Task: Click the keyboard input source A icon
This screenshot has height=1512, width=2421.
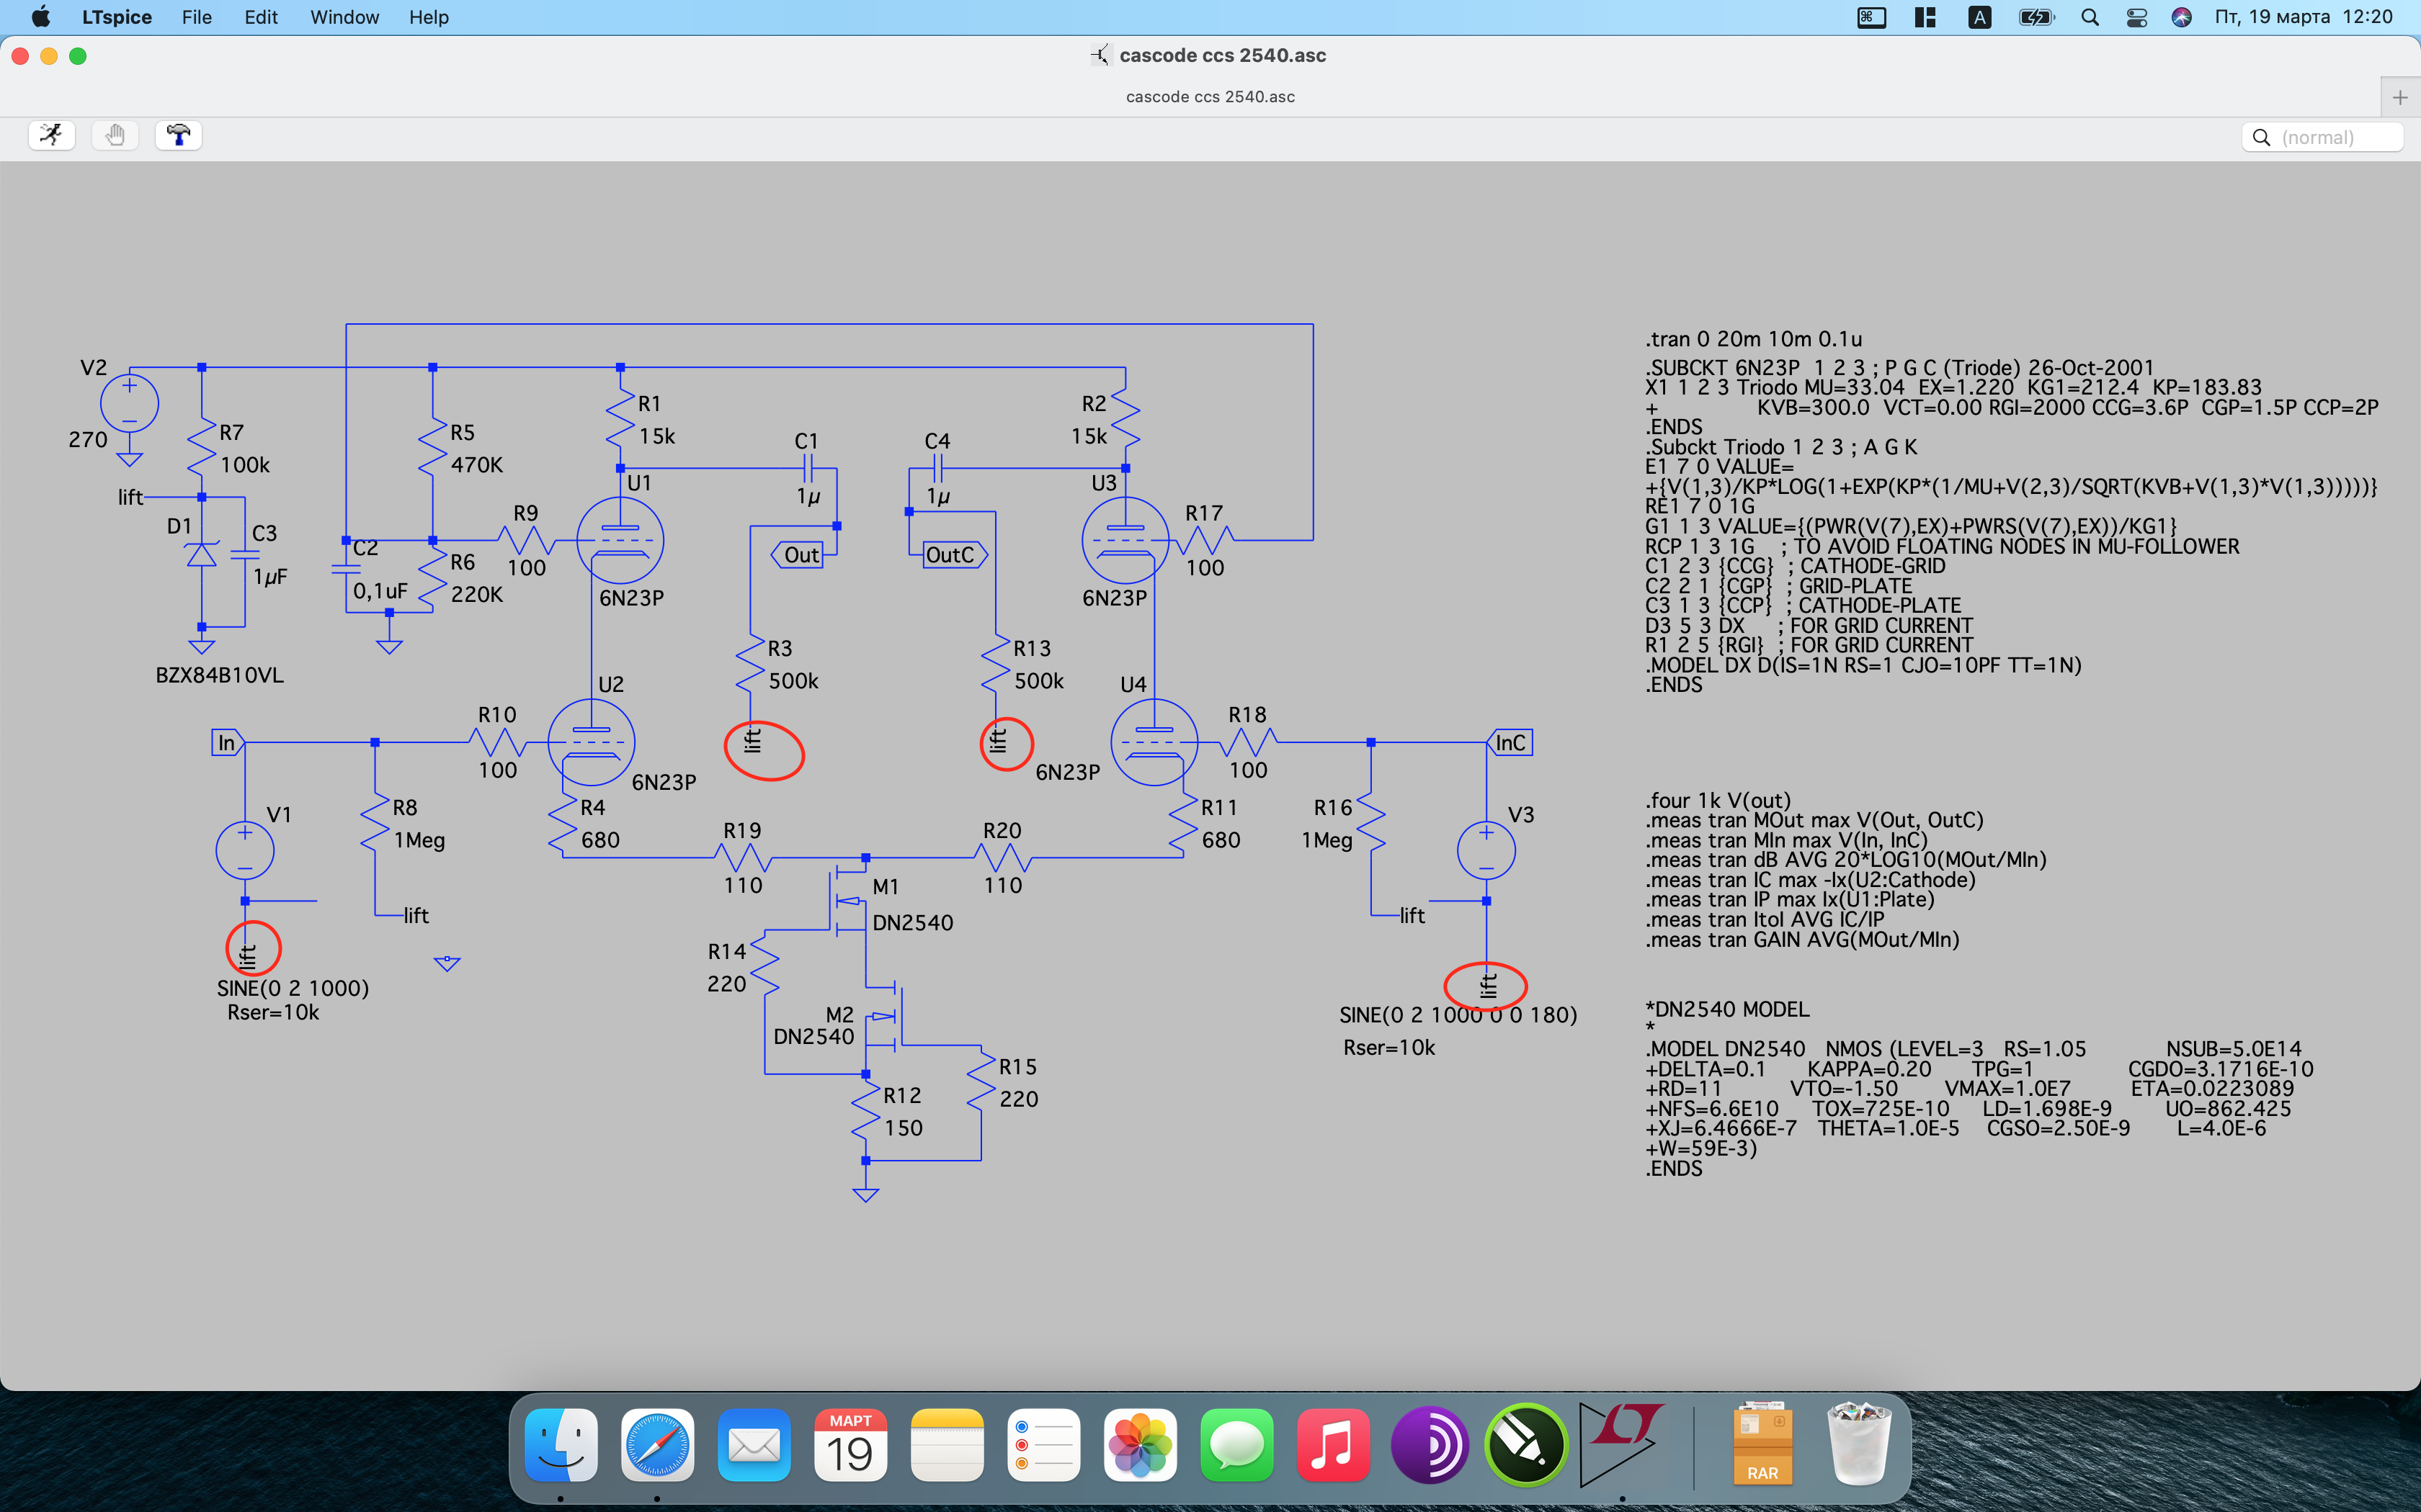Action: (1979, 17)
